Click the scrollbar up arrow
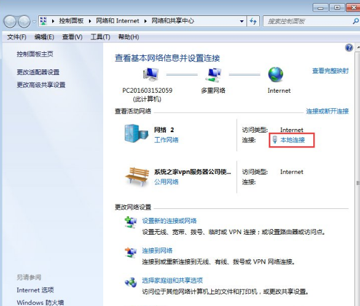This screenshot has height=306, width=360. pyautogui.click(x=358, y=48)
